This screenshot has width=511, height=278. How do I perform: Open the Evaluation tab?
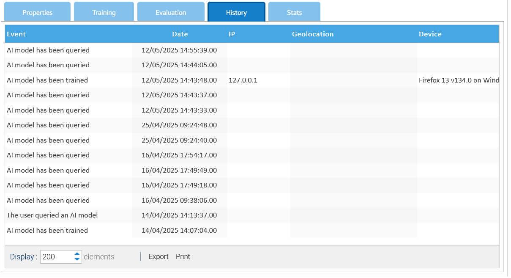[x=171, y=12]
